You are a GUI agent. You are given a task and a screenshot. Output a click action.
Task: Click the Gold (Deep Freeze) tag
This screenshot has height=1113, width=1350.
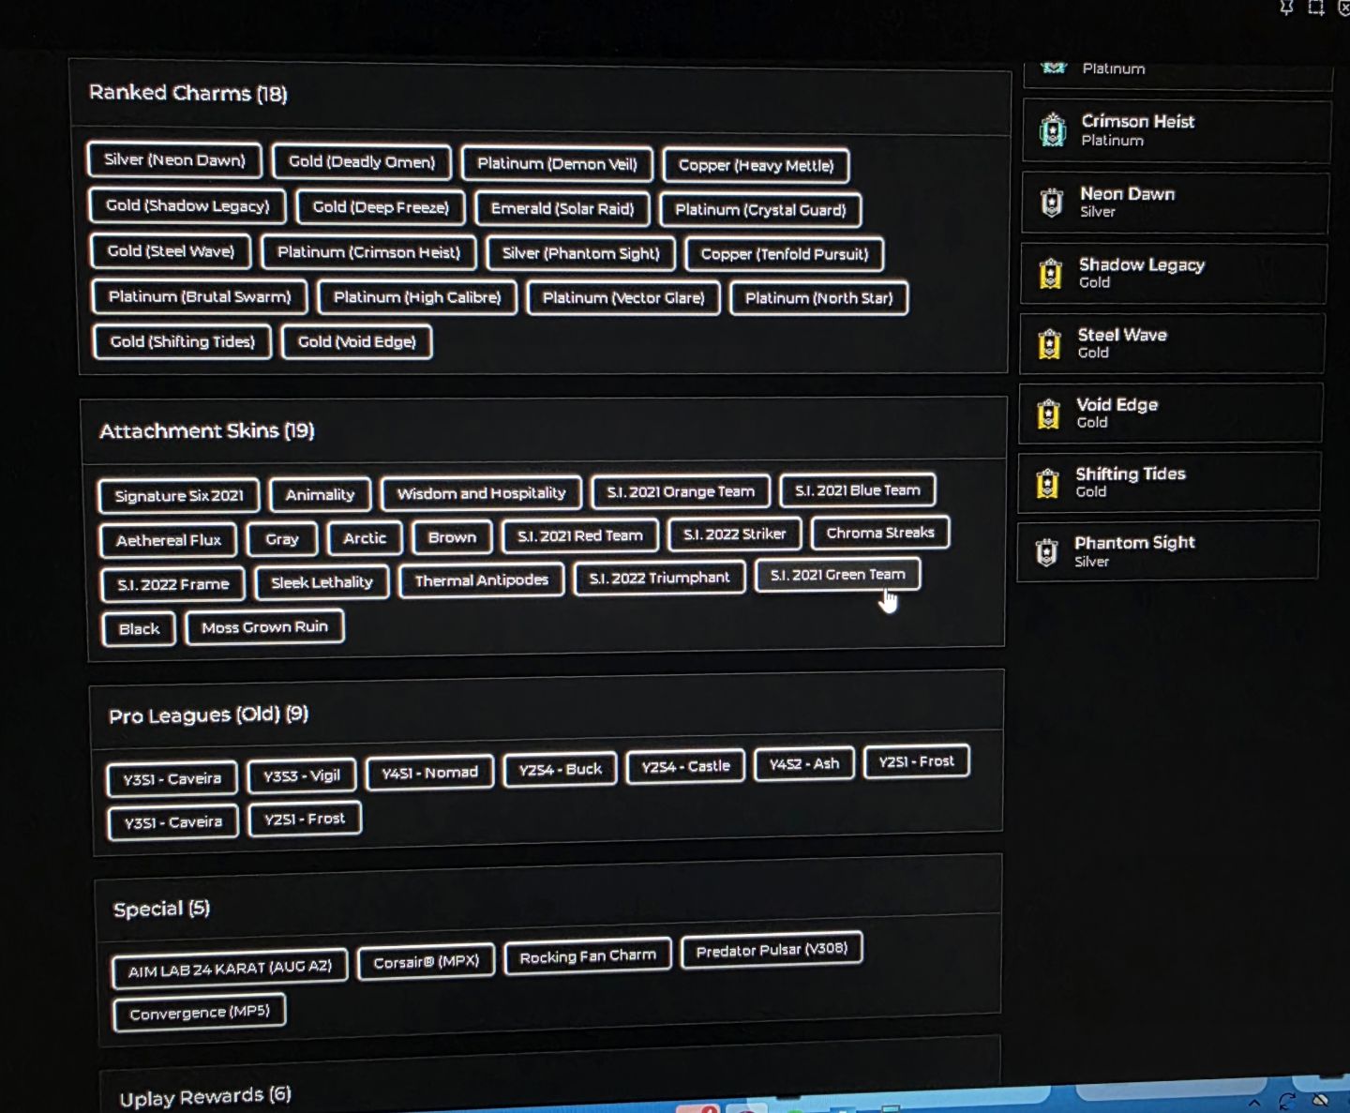[381, 206]
